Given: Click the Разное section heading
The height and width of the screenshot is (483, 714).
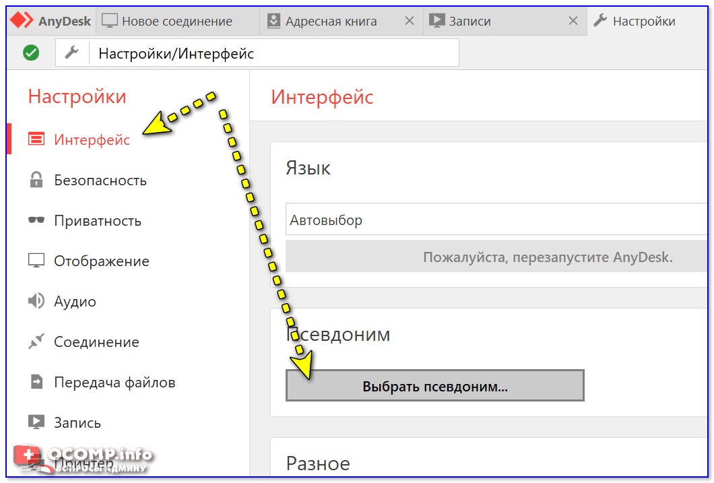Looking at the screenshot, I should click(318, 463).
